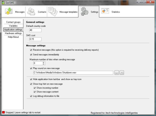
Task: Click the SMS cost input field
Action: (x=35, y=39)
